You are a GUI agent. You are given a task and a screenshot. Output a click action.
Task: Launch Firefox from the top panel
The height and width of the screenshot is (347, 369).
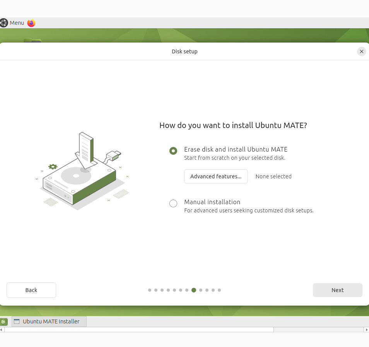coord(31,23)
